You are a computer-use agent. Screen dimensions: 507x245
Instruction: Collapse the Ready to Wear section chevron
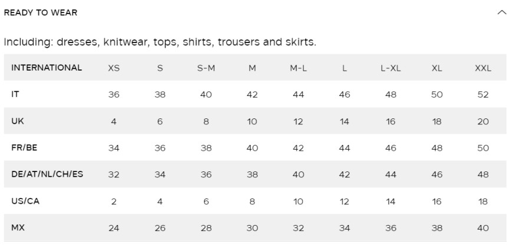coord(501,12)
